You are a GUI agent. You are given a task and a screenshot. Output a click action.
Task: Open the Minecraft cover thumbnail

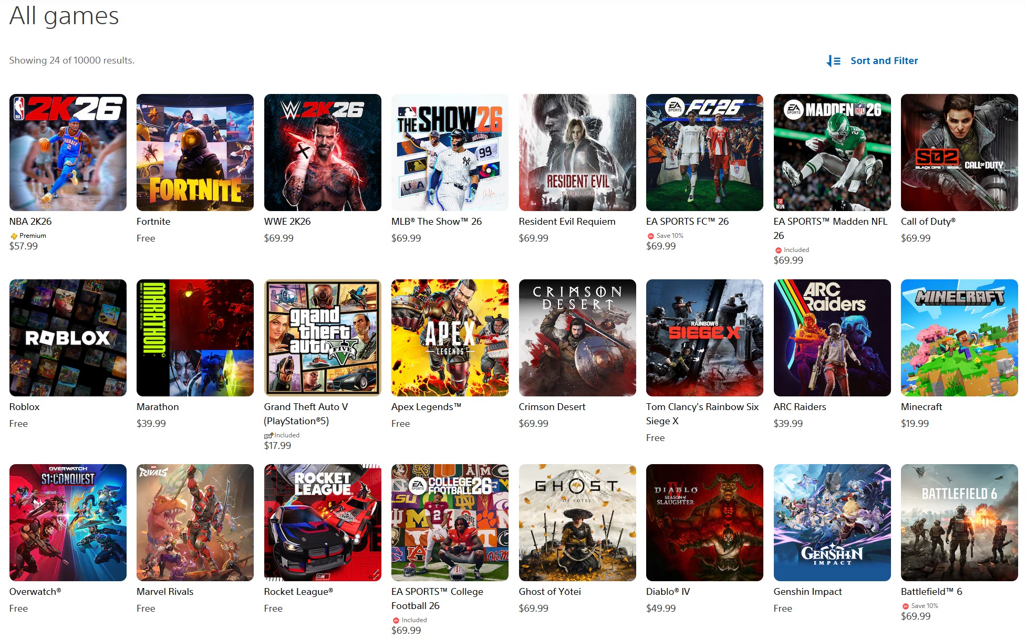[959, 338]
